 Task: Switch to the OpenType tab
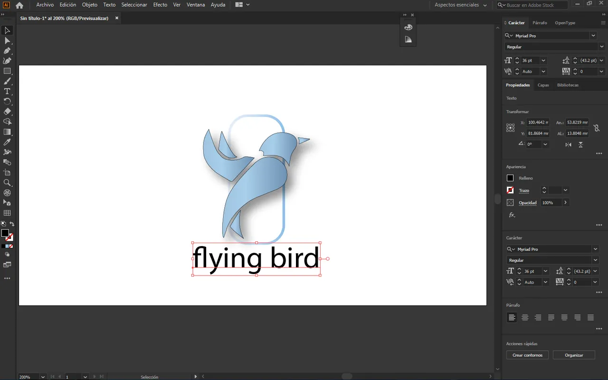pyautogui.click(x=565, y=23)
